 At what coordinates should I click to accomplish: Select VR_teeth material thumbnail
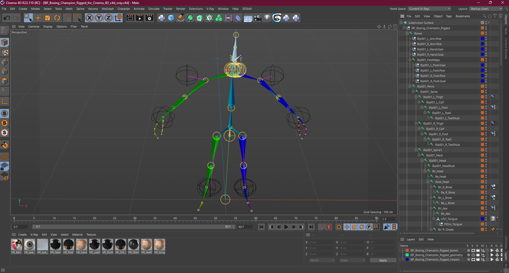pyautogui.click(x=146, y=244)
